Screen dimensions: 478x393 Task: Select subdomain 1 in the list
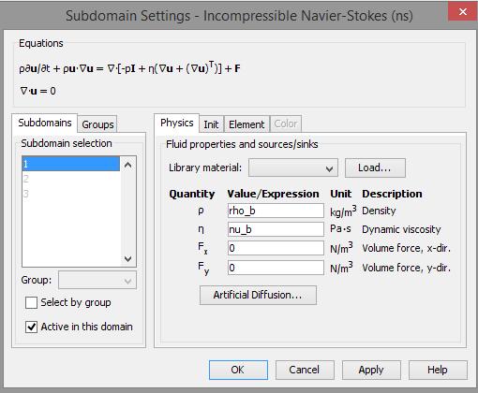(x=71, y=164)
